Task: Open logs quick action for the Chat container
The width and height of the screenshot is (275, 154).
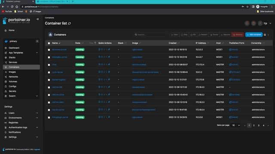Action: [x=99, y=65]
